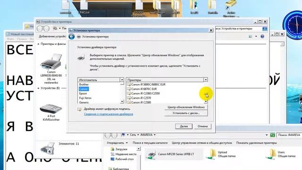Click Добавление устройства toolbar command

[52, 36]
